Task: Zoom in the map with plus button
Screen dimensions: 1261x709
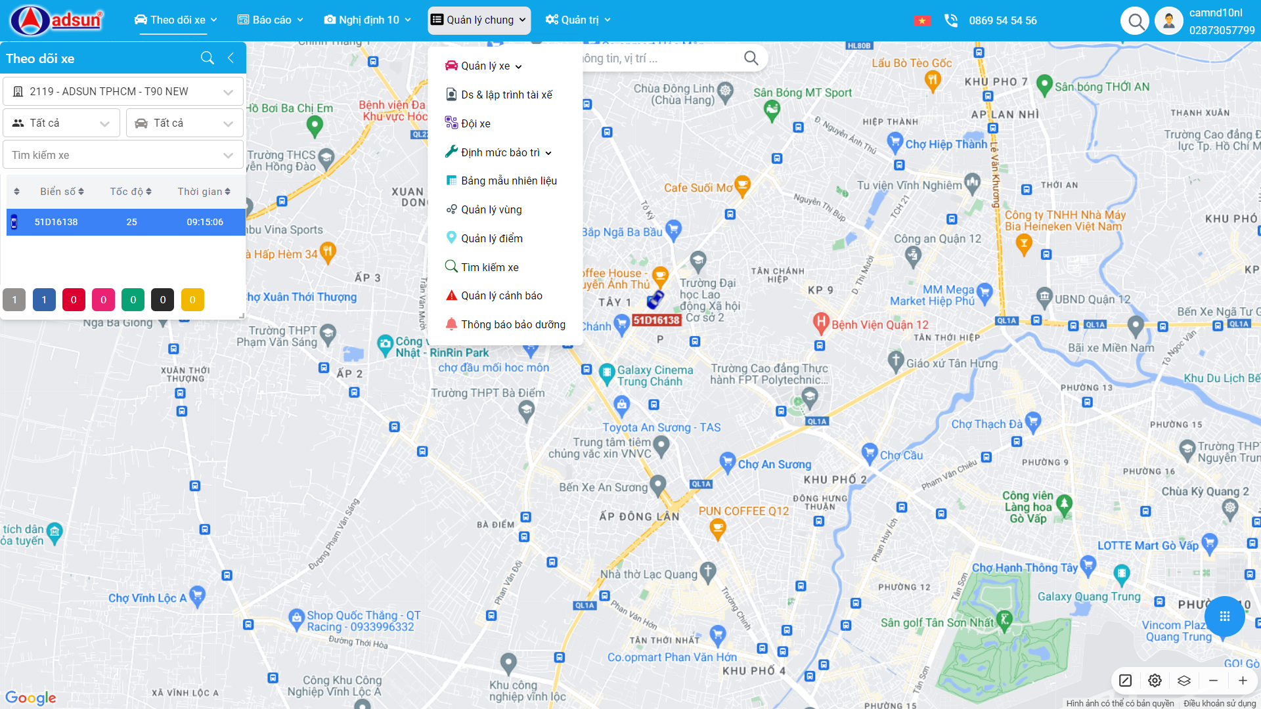Action: (1243, 681)
